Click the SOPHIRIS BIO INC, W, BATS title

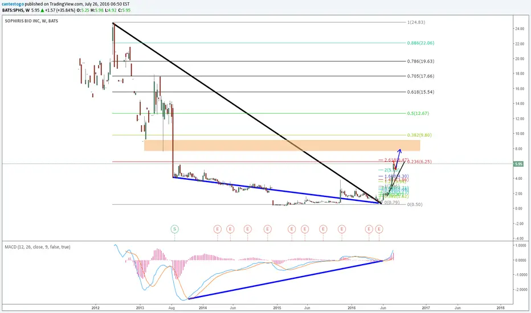(x=31, y=21)
